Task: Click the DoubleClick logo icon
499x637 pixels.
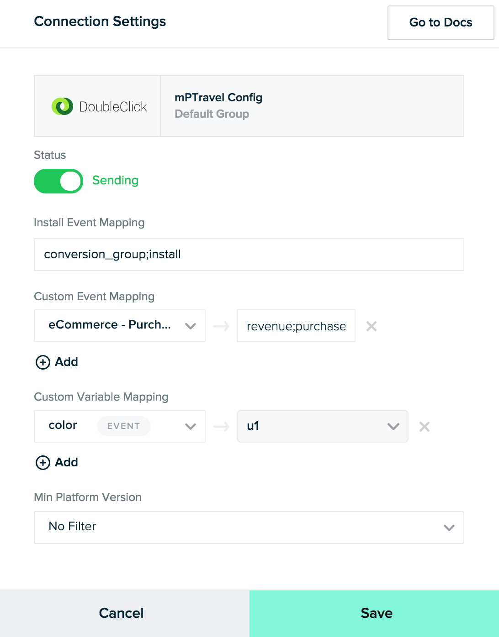Action: click(x=62, y=106)
